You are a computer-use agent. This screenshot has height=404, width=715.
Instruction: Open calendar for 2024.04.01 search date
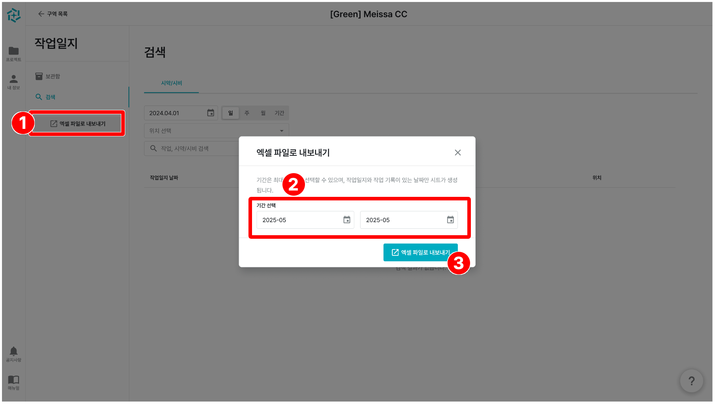point(211,113)
